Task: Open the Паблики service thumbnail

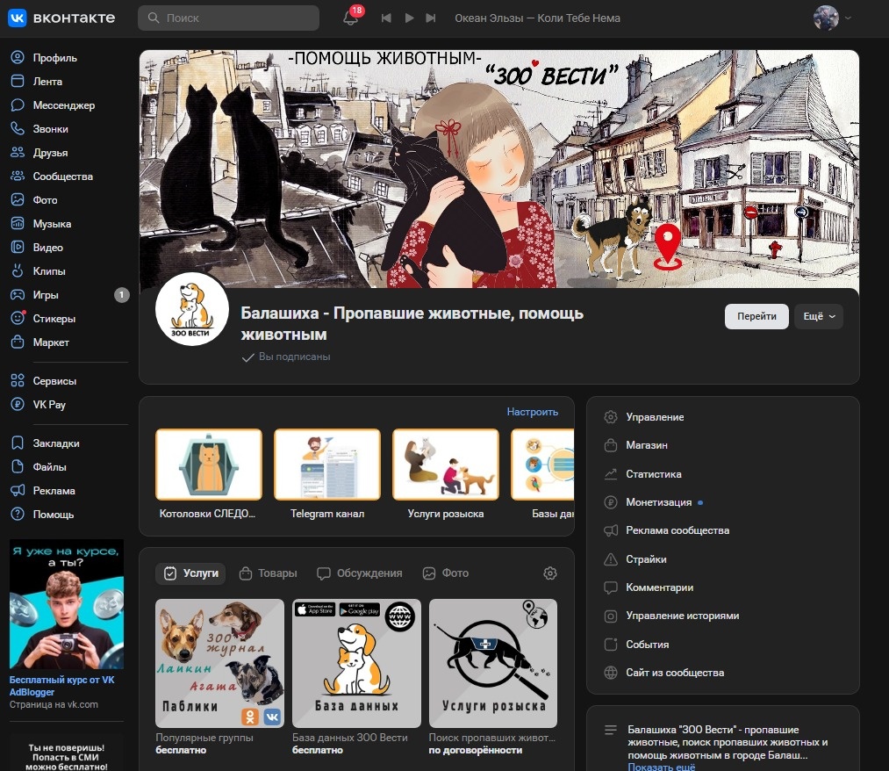Action: coord(220,663)
